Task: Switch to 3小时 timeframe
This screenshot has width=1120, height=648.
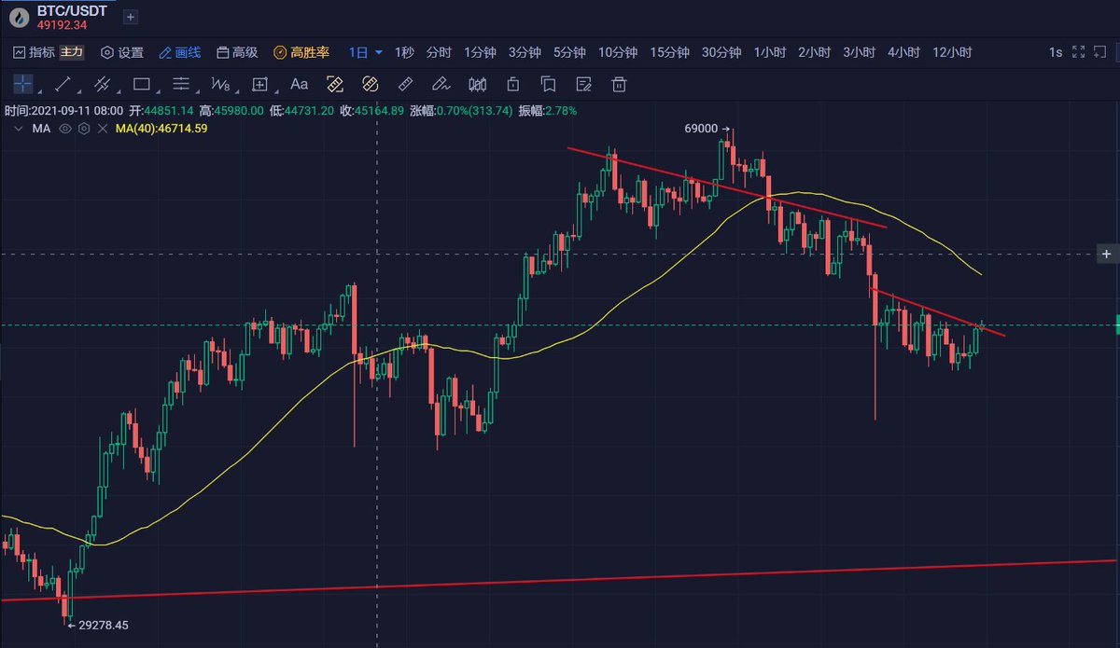Action: click(x=859, y=52)
